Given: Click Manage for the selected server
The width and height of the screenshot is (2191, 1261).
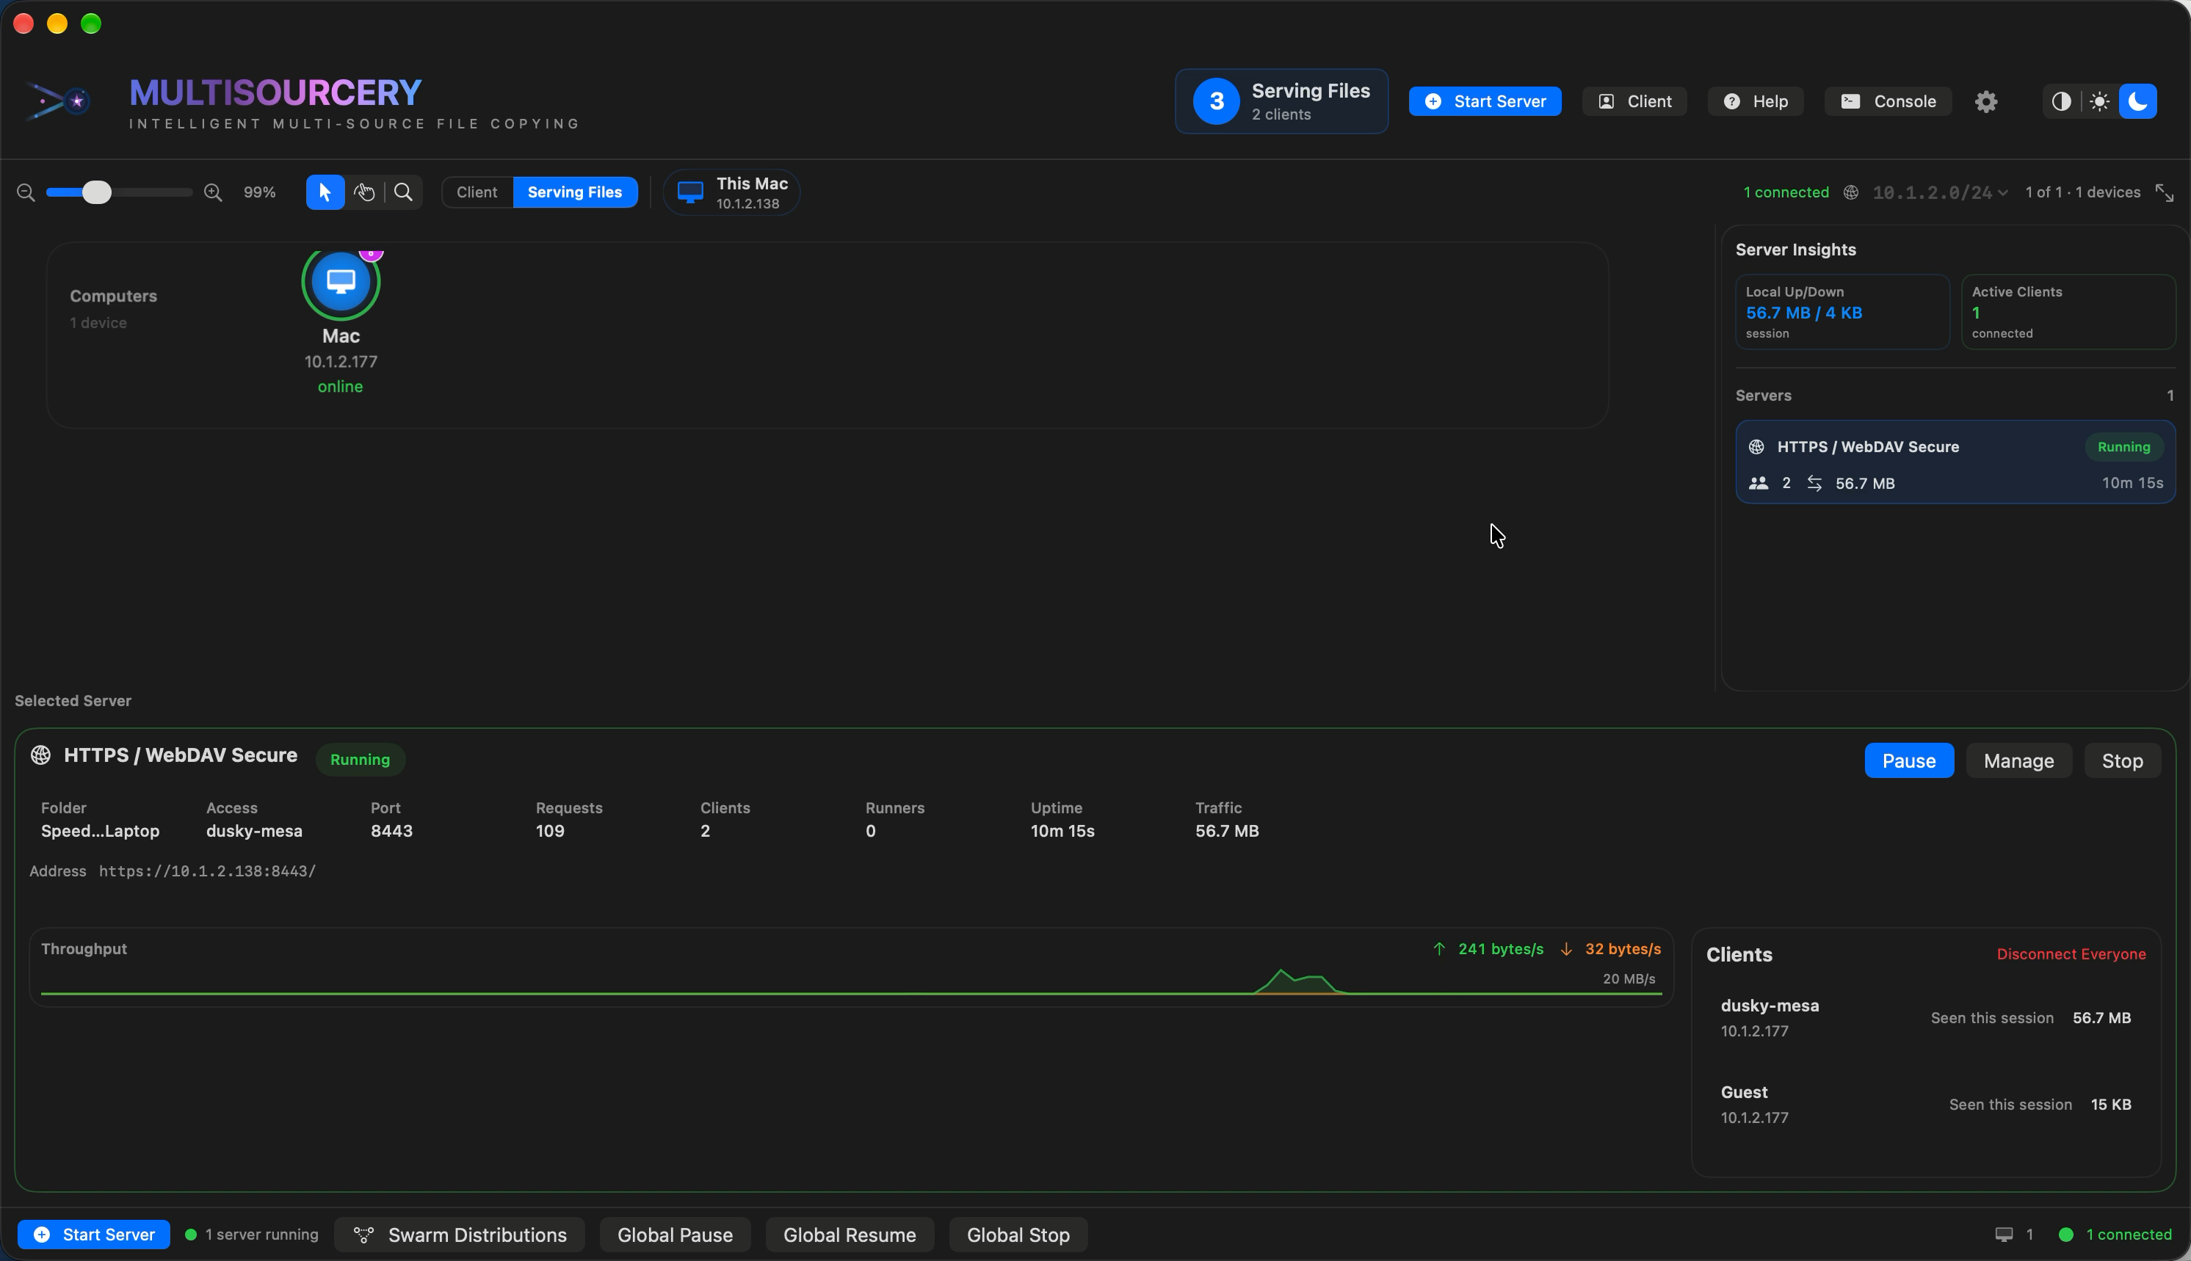Looking at the screenshot, I should (x=2018, y=760).
